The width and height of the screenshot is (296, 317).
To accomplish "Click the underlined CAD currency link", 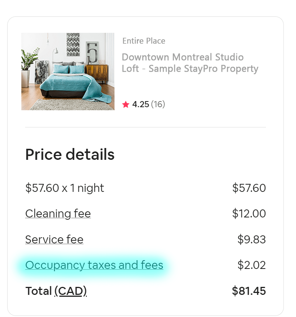I will tap(70, 291).
